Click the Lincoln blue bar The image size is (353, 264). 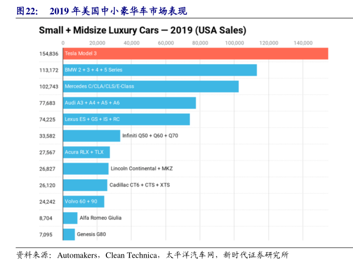86,169
